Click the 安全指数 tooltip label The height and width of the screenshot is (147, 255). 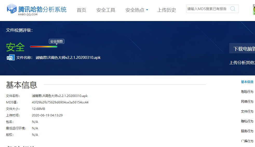click(57, 41)
